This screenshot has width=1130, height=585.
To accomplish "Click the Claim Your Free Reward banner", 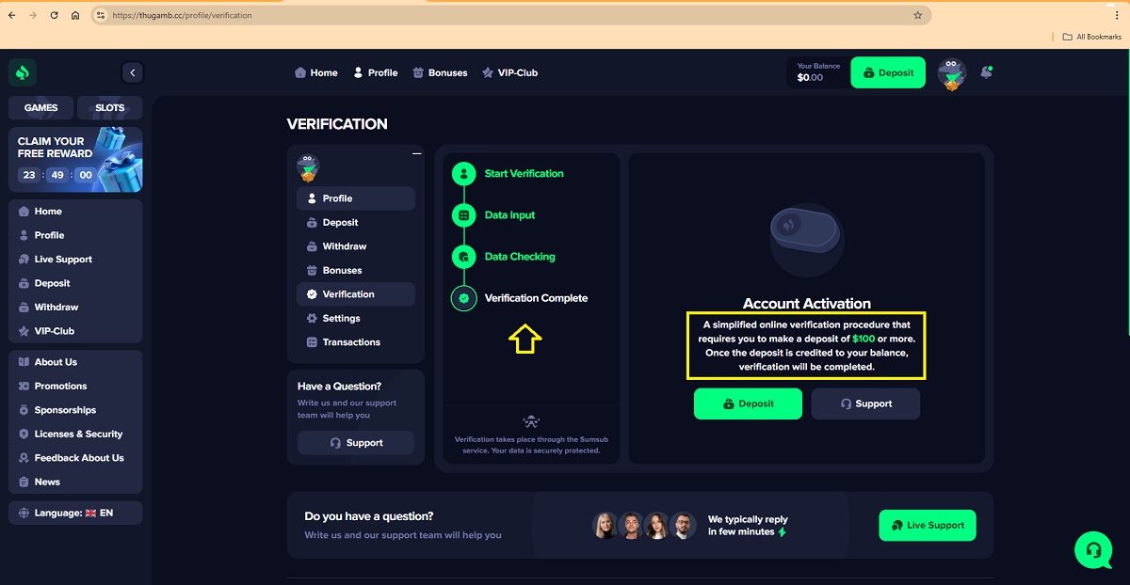I will click(x=75, y=159).
